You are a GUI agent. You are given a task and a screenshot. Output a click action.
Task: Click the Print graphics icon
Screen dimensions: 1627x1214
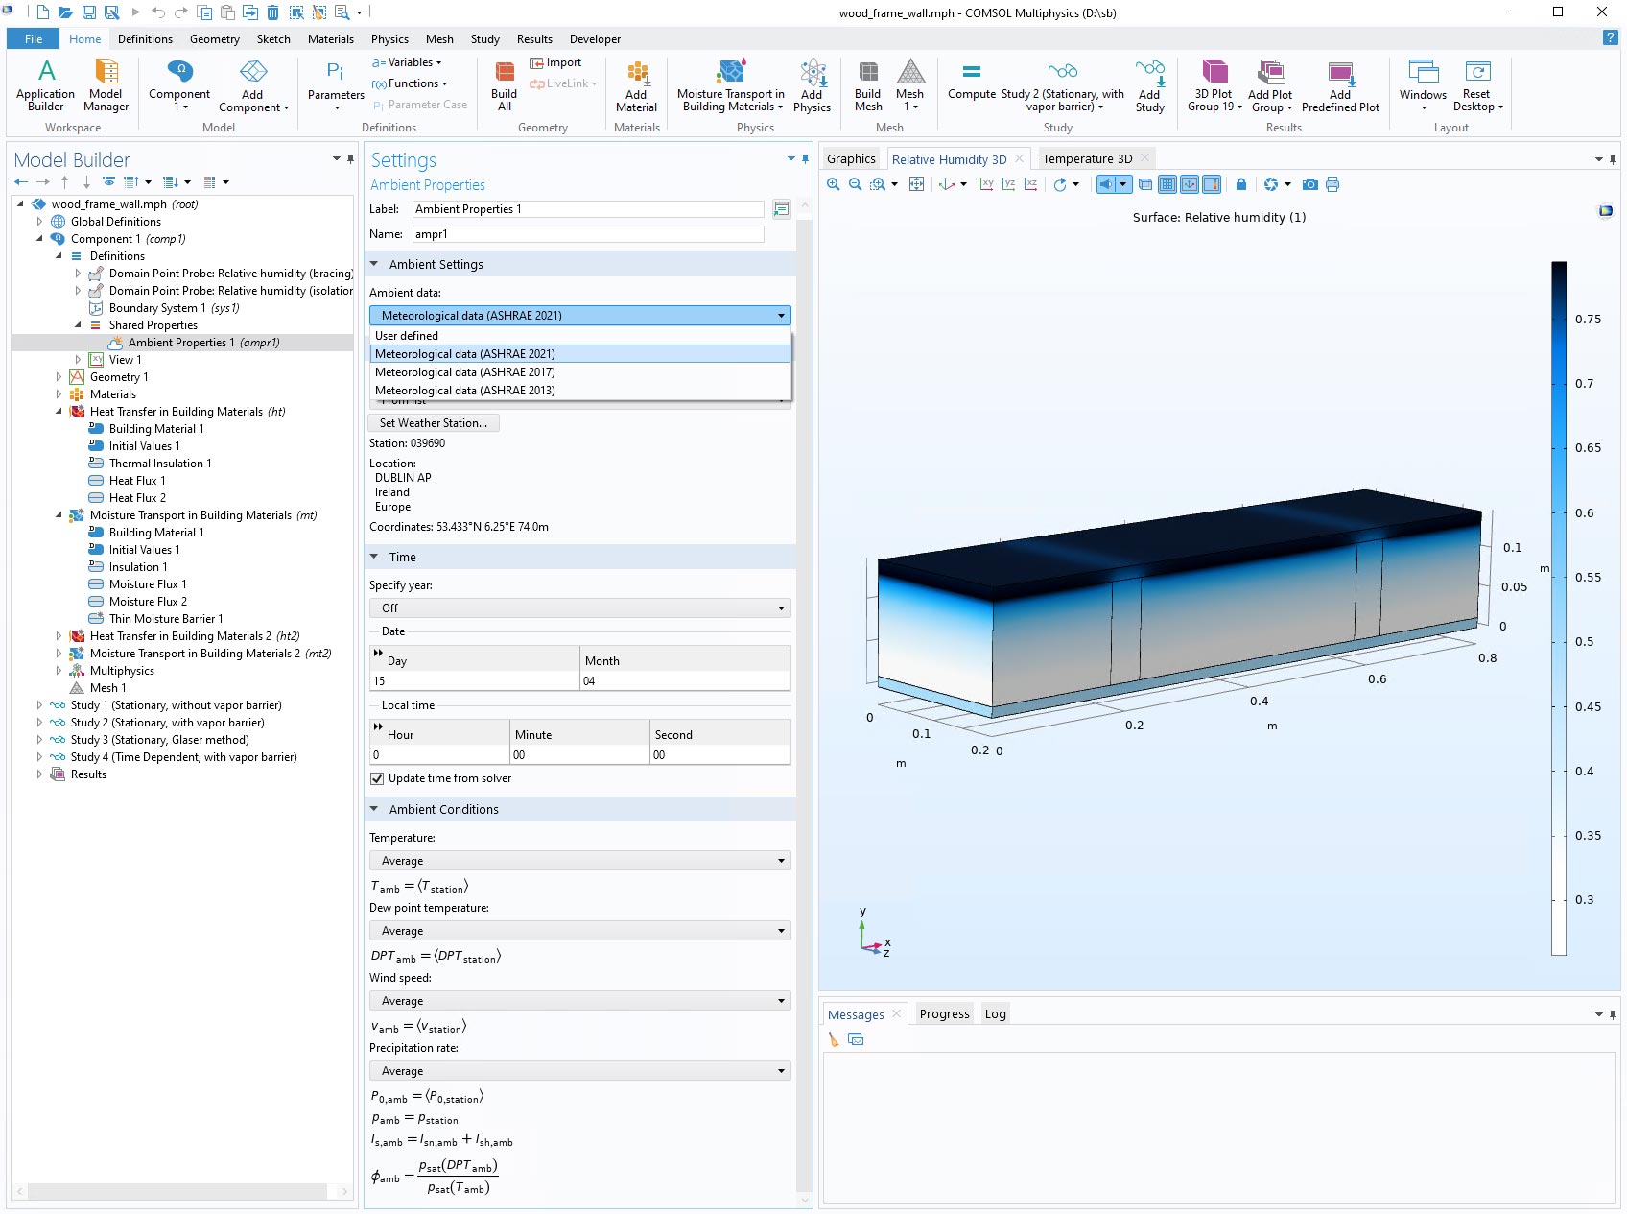1332,184
